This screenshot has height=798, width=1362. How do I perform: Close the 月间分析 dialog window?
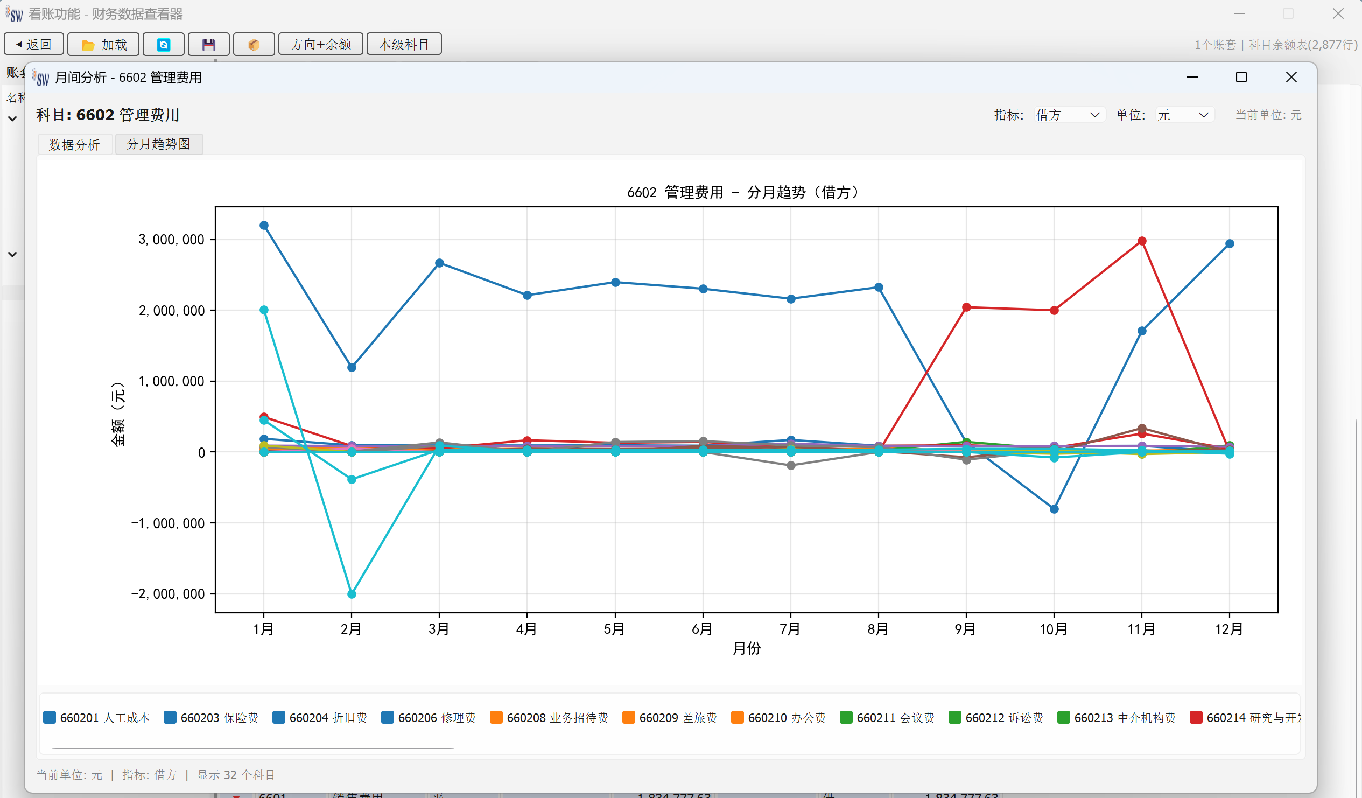(1290, 78)
